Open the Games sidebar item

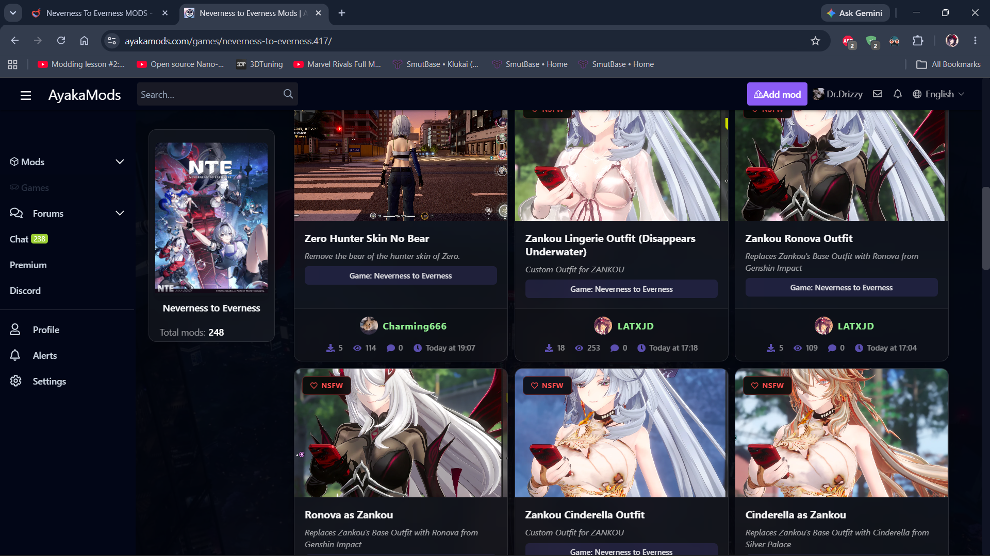tap(29, 187)
